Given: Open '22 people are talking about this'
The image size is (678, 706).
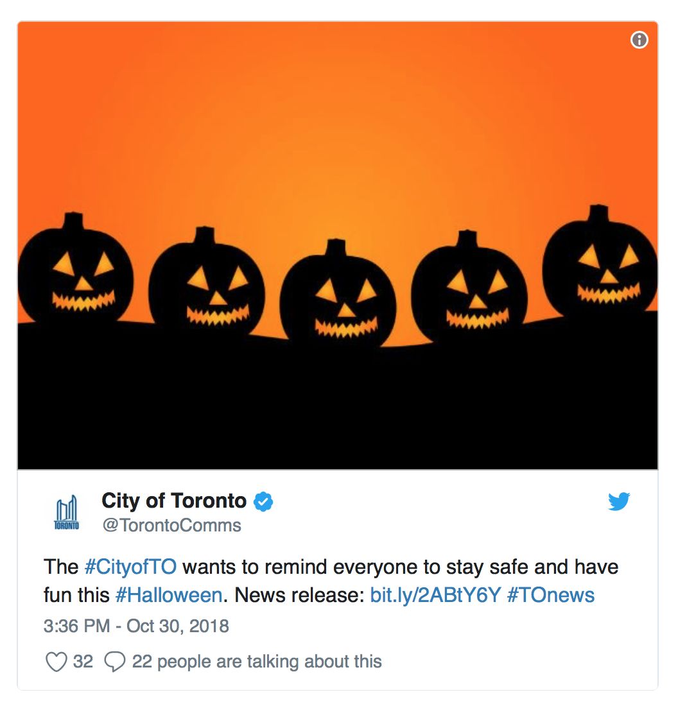Looking at the screenshot, I should tap(257, 662).
